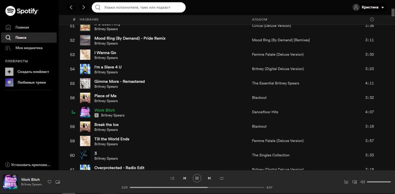395x194 pixels.
Task: Click Создать плейлист plus icon
Action: [9, 72]
